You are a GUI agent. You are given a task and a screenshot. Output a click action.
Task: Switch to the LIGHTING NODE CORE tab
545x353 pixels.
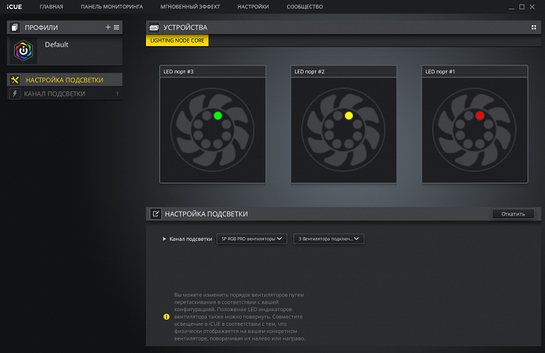point(177,40)
